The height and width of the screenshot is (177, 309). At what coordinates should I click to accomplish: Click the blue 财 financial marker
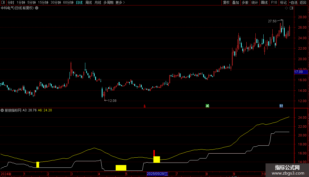281,106
